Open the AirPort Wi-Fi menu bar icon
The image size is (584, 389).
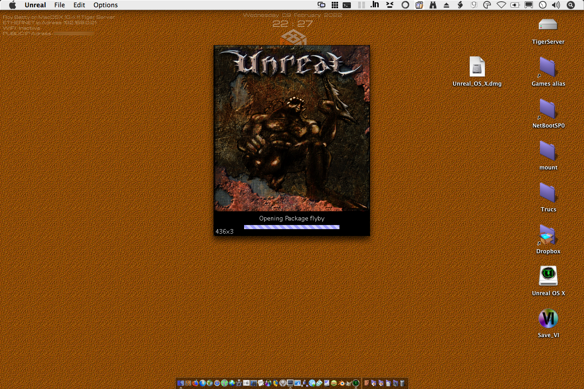(x=501, y=5)
